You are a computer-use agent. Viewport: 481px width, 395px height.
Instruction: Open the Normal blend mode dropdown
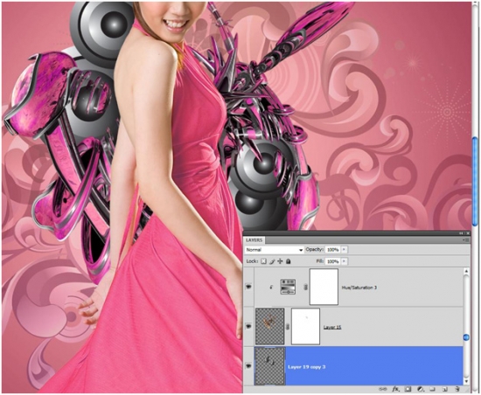(274, 250)
